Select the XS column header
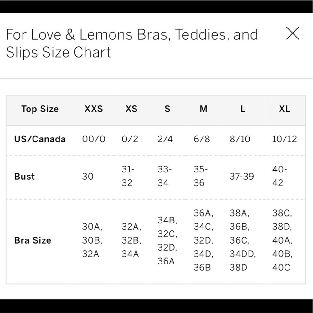The width and height of the screenshot is (313, 313). [131, 109]
